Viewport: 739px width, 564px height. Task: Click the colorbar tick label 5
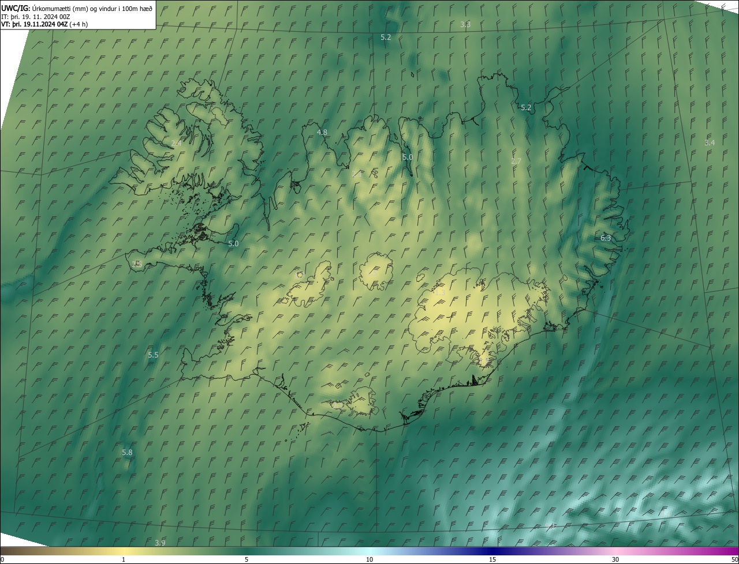(247, 559)
